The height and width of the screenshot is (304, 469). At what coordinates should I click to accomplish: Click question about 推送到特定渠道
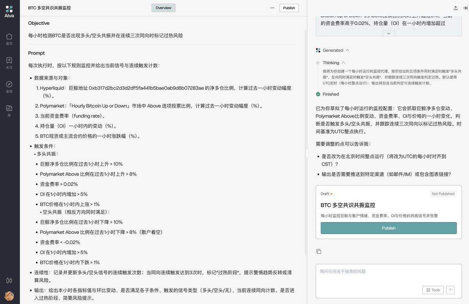tap(386, 174)
